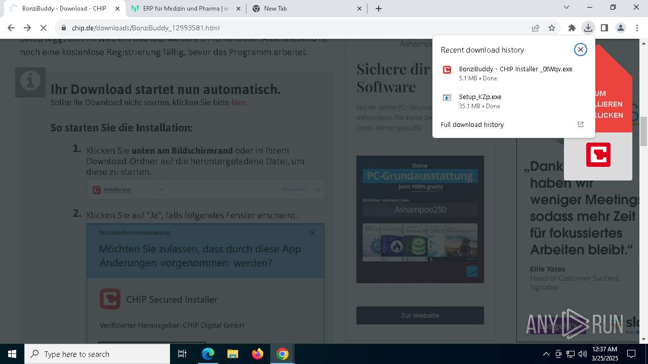Open a new browser tab
This screenshot has height=364, width=648.
click(x=379, y=9)
